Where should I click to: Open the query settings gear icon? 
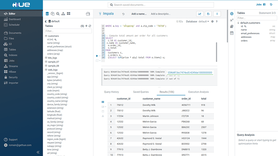pyautogui.click(x=212, y=21)
